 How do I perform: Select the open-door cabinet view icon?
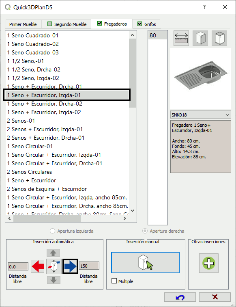[200, 38]
